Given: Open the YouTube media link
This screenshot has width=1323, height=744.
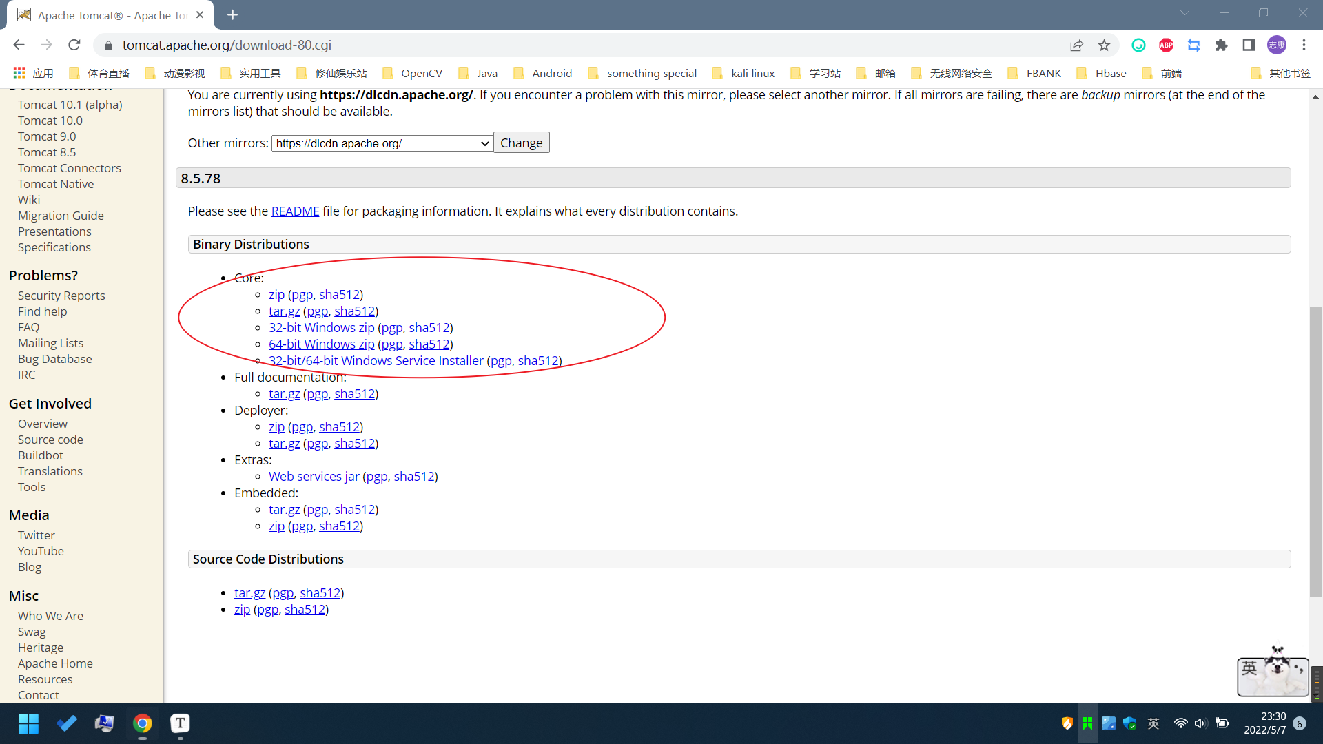Looking at the screenshot, I should coord(41,551).
